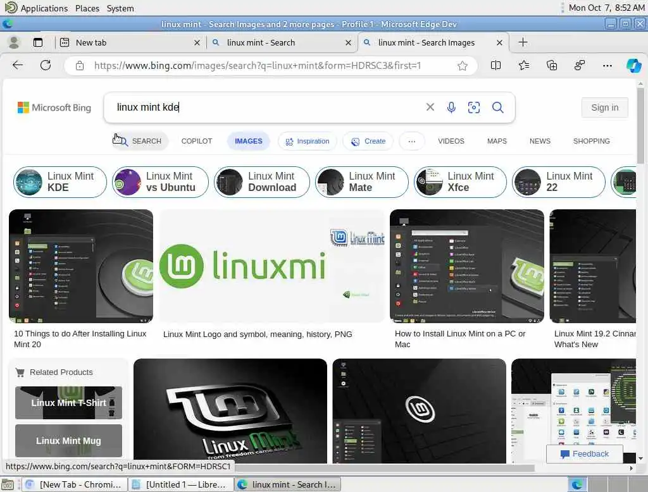Select the Linux Mint KDE suggestion chip
This screenshot has height=492, width=648.
60,181
